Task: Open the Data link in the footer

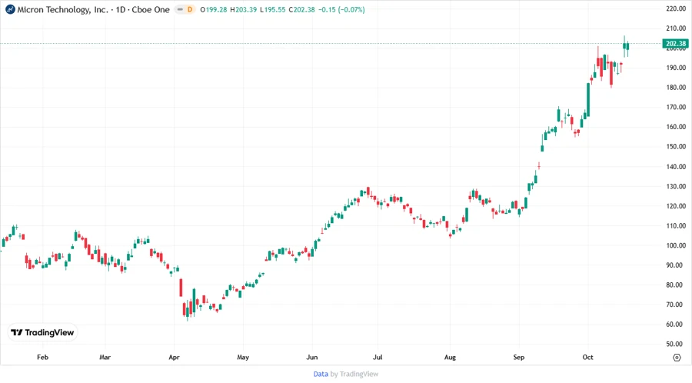Action: (321, 374)
